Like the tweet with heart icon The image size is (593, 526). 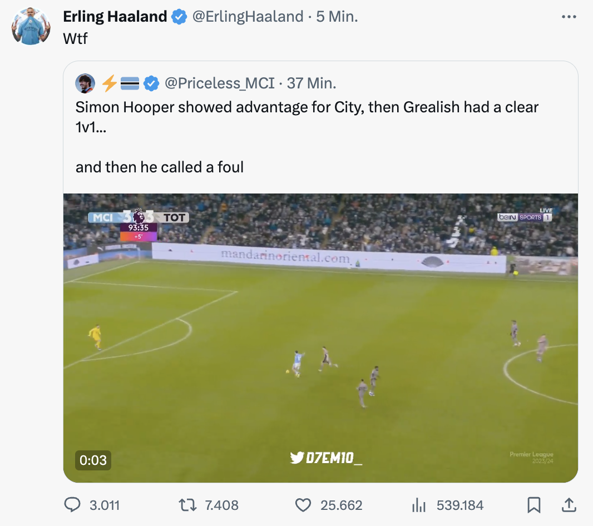click(x=303, y=505)
